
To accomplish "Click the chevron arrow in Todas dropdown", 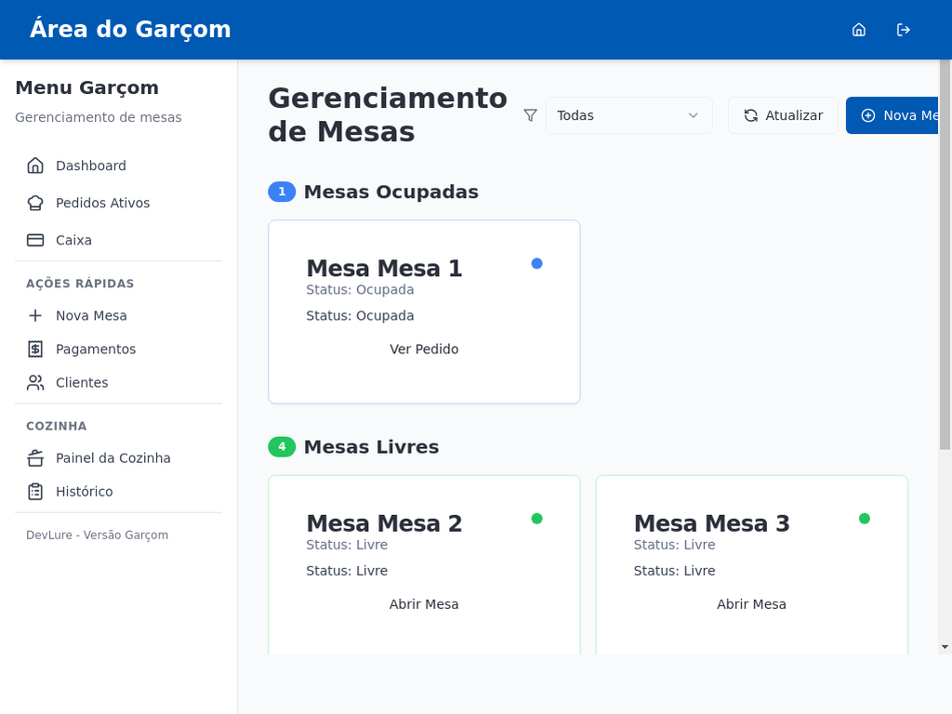I will [x=693, y=115].
